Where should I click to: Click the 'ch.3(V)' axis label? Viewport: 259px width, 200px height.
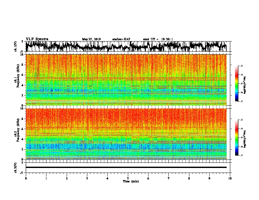pyautogui.click(x=16, y=168)
